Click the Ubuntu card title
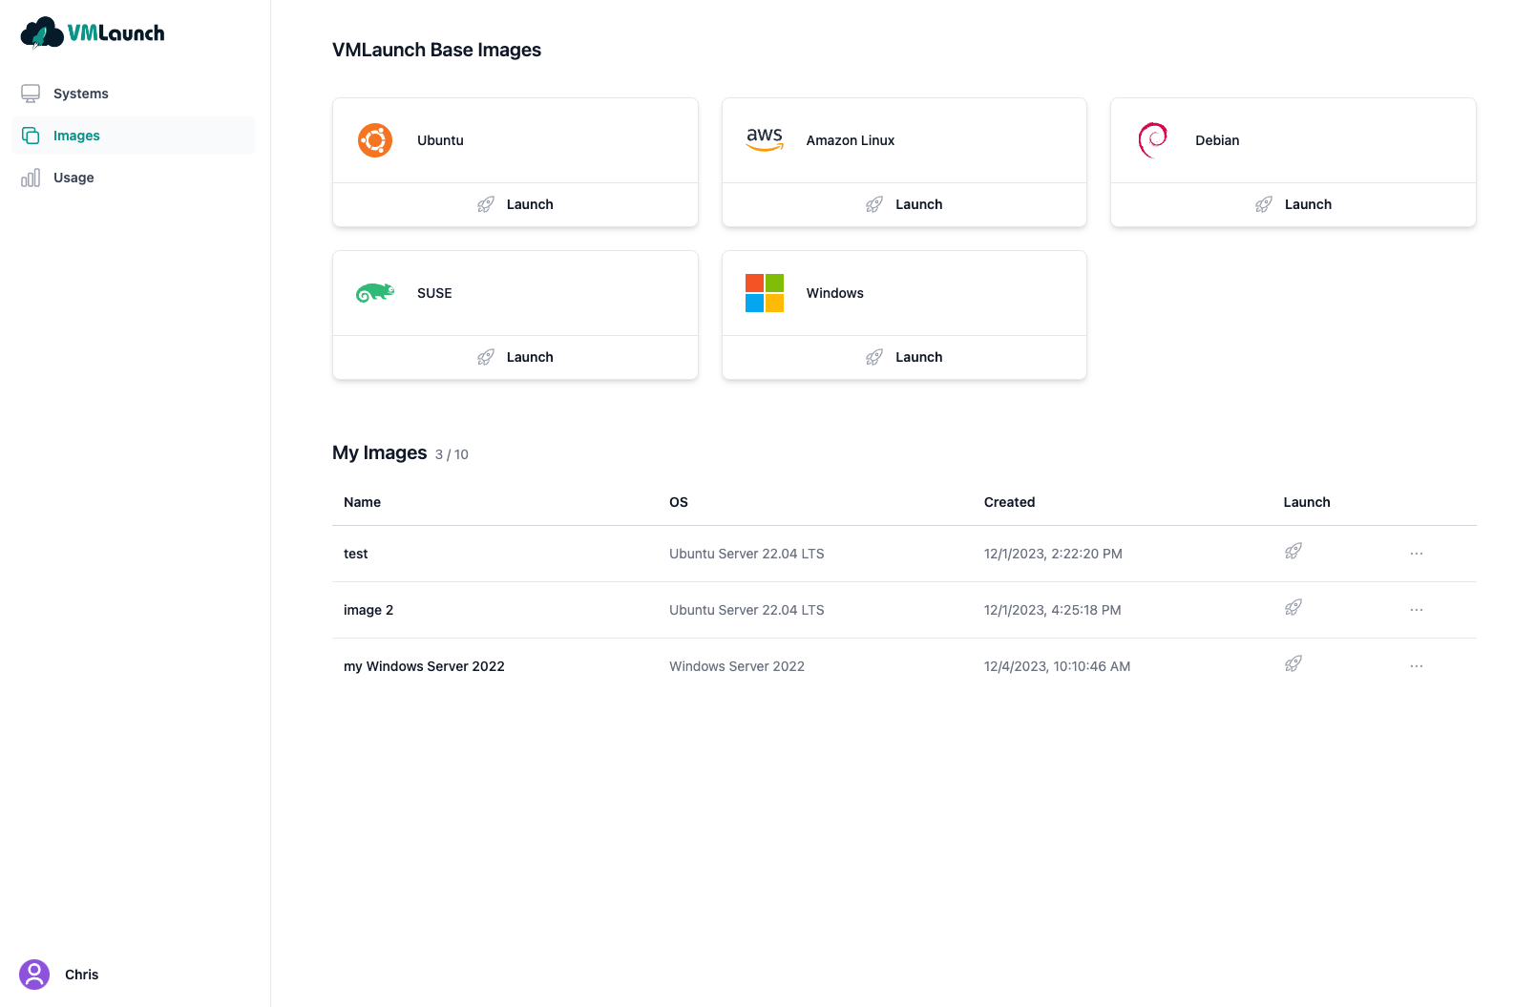1535x1007 pixels. pyautogui.click(x=440, y=140)
